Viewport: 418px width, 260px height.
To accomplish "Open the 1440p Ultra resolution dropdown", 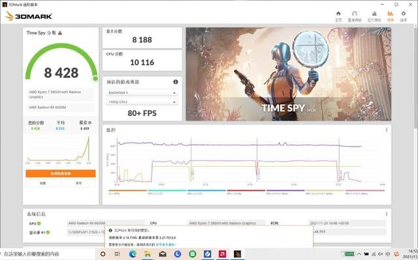I will [142, 102].
